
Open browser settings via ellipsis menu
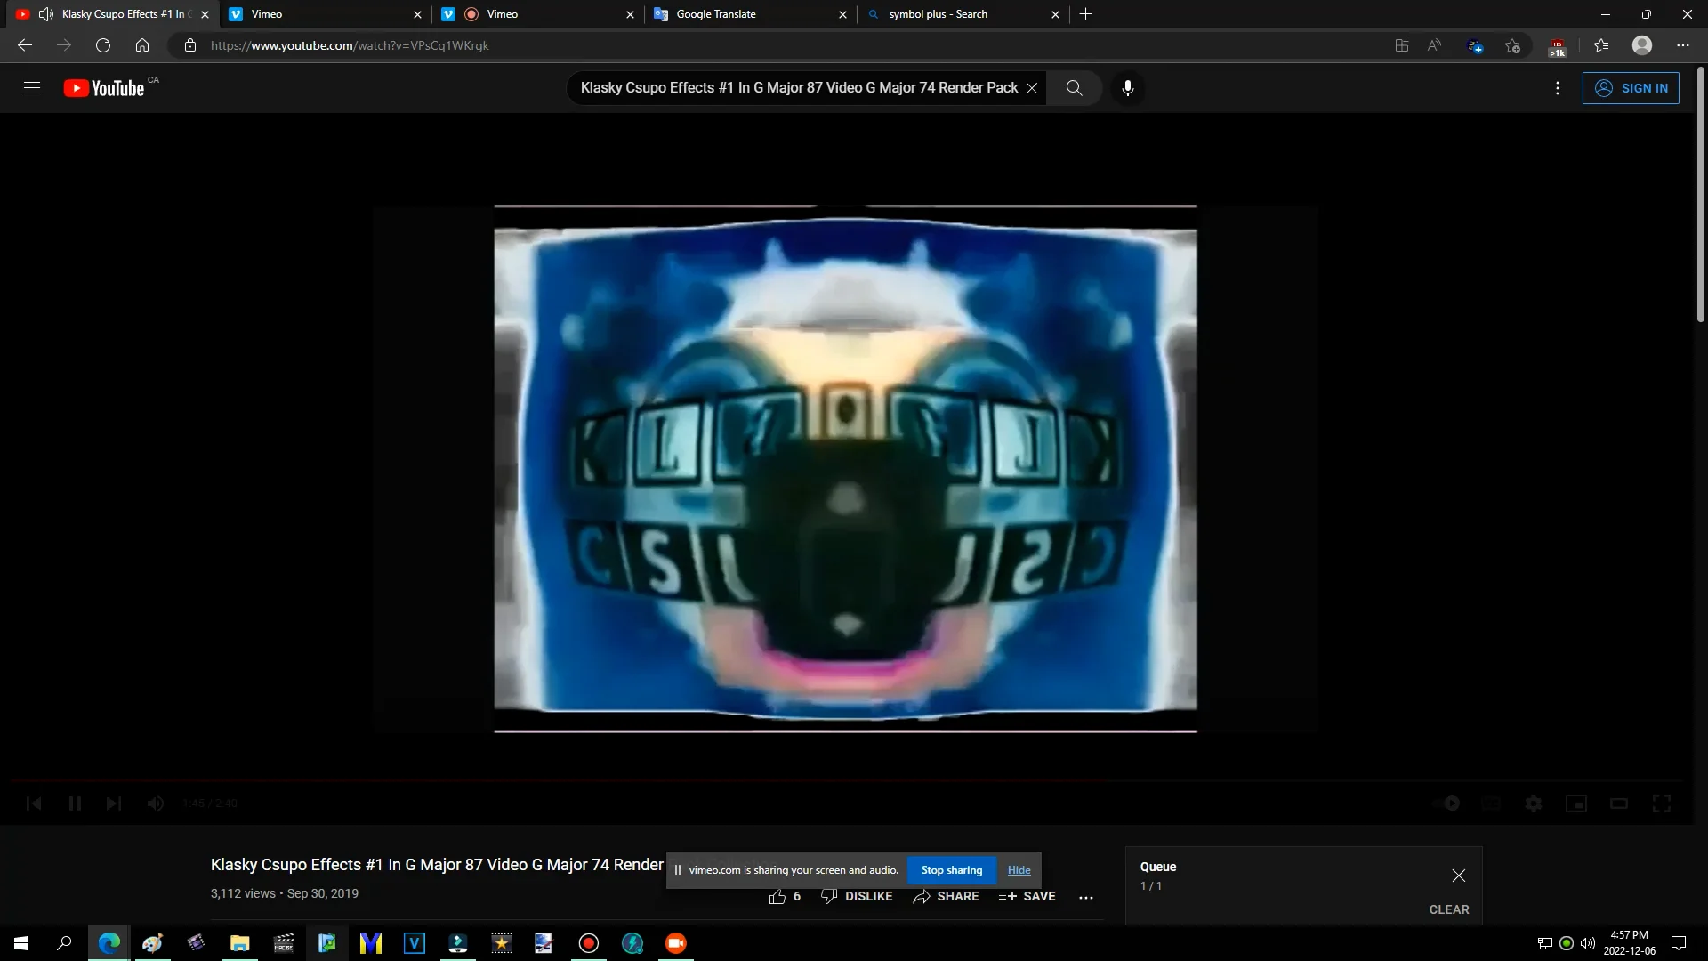coord(1682,45)
